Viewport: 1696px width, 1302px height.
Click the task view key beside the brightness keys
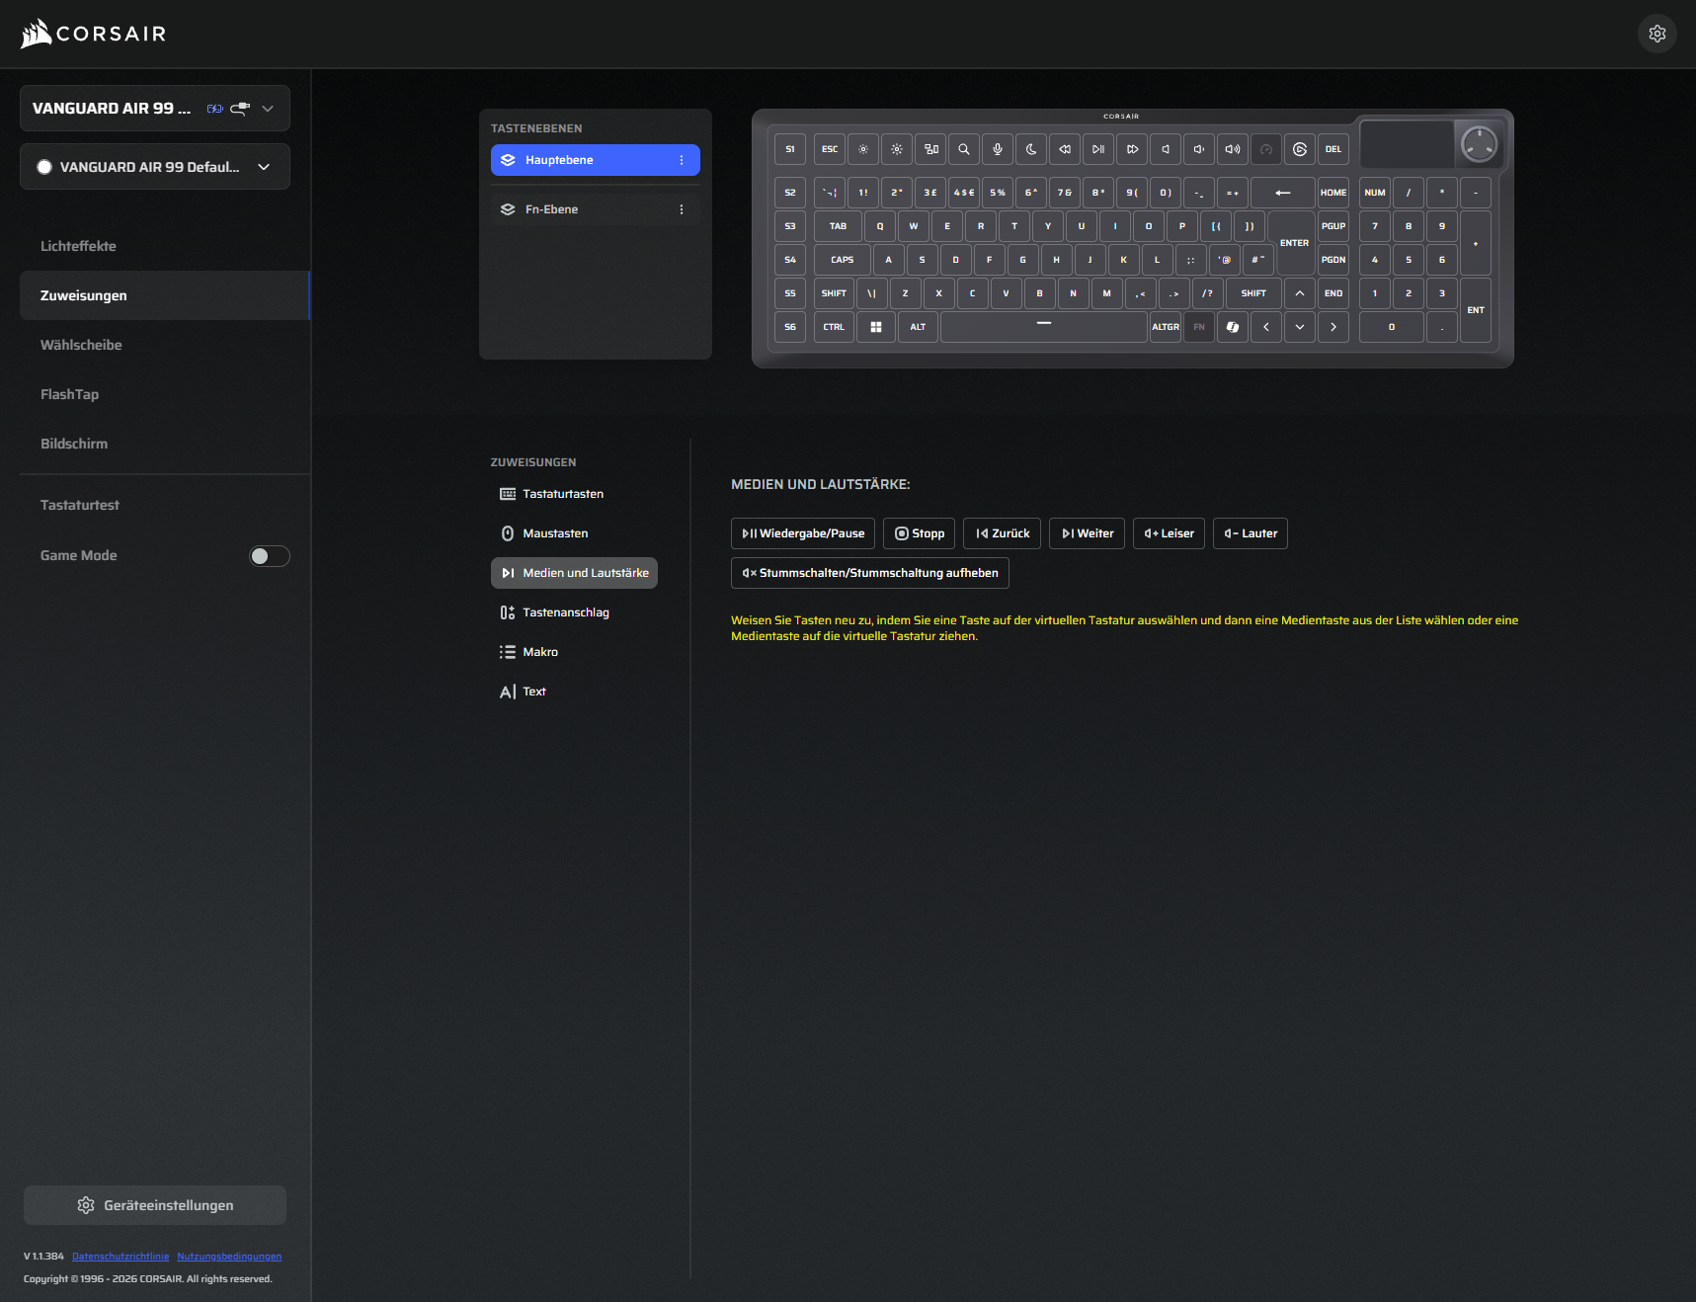(930, 149)
